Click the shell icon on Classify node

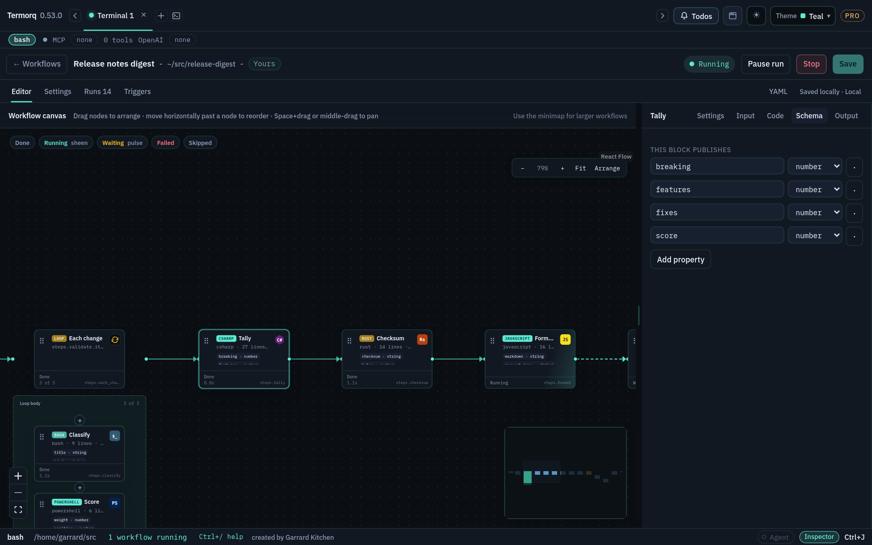[115, 436]
